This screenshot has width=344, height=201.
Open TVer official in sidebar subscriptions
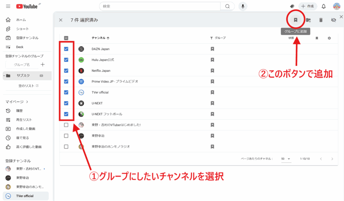coord(26,196)
